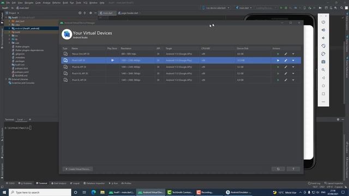Open actions dropdown for 1440 x 2960 device
Screen dimensions: 349x196
(293, 80)
